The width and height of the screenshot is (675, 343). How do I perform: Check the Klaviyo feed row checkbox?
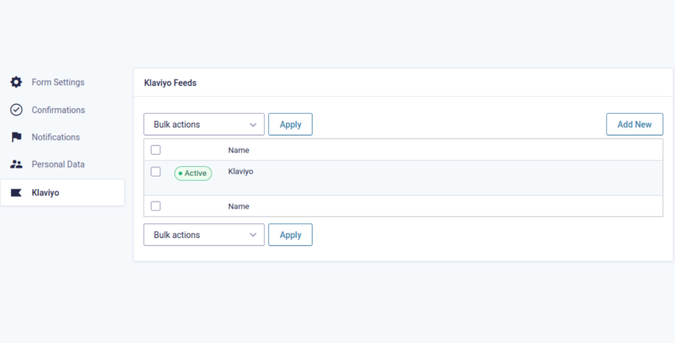pos(156,171)
